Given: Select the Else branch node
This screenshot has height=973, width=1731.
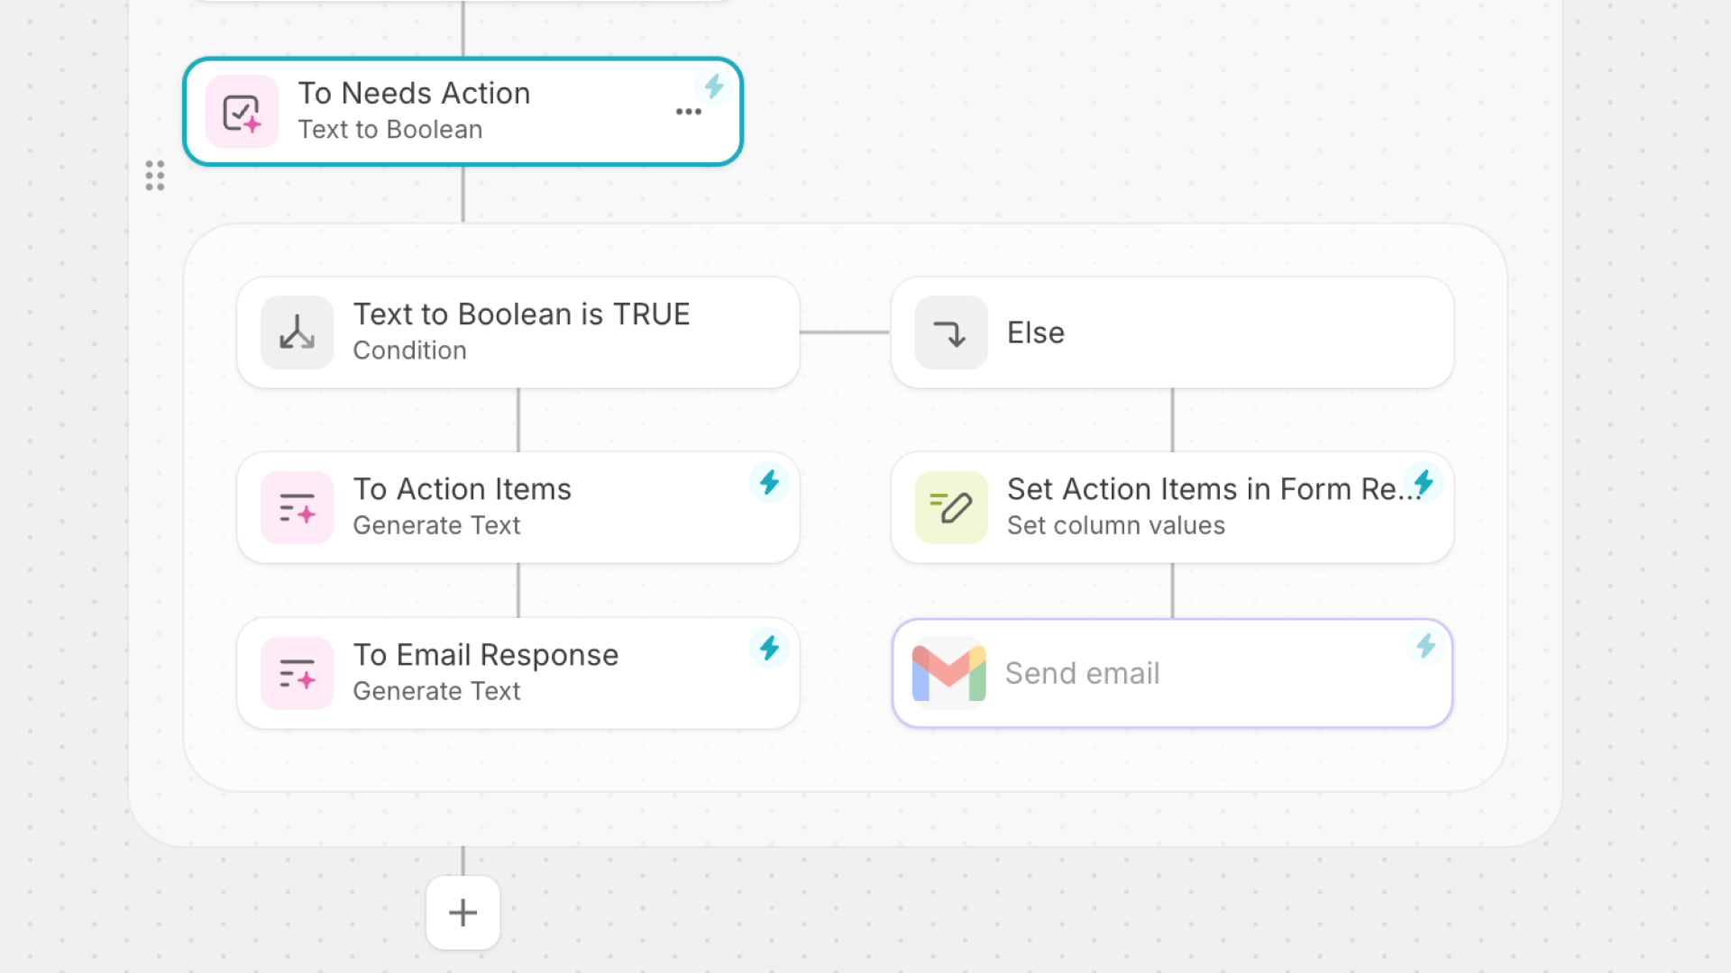Looking at the screenshot, I should 1172,332.
